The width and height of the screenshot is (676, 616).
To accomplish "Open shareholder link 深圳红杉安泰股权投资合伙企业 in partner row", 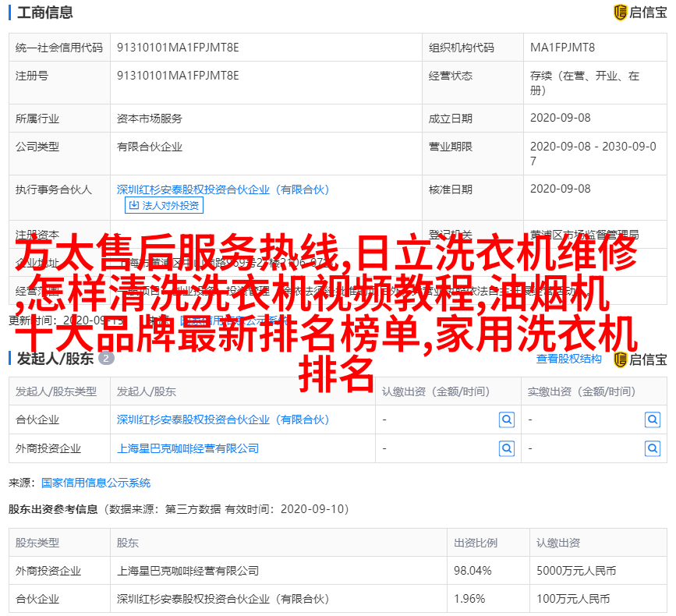I will [x=223, y=420].
